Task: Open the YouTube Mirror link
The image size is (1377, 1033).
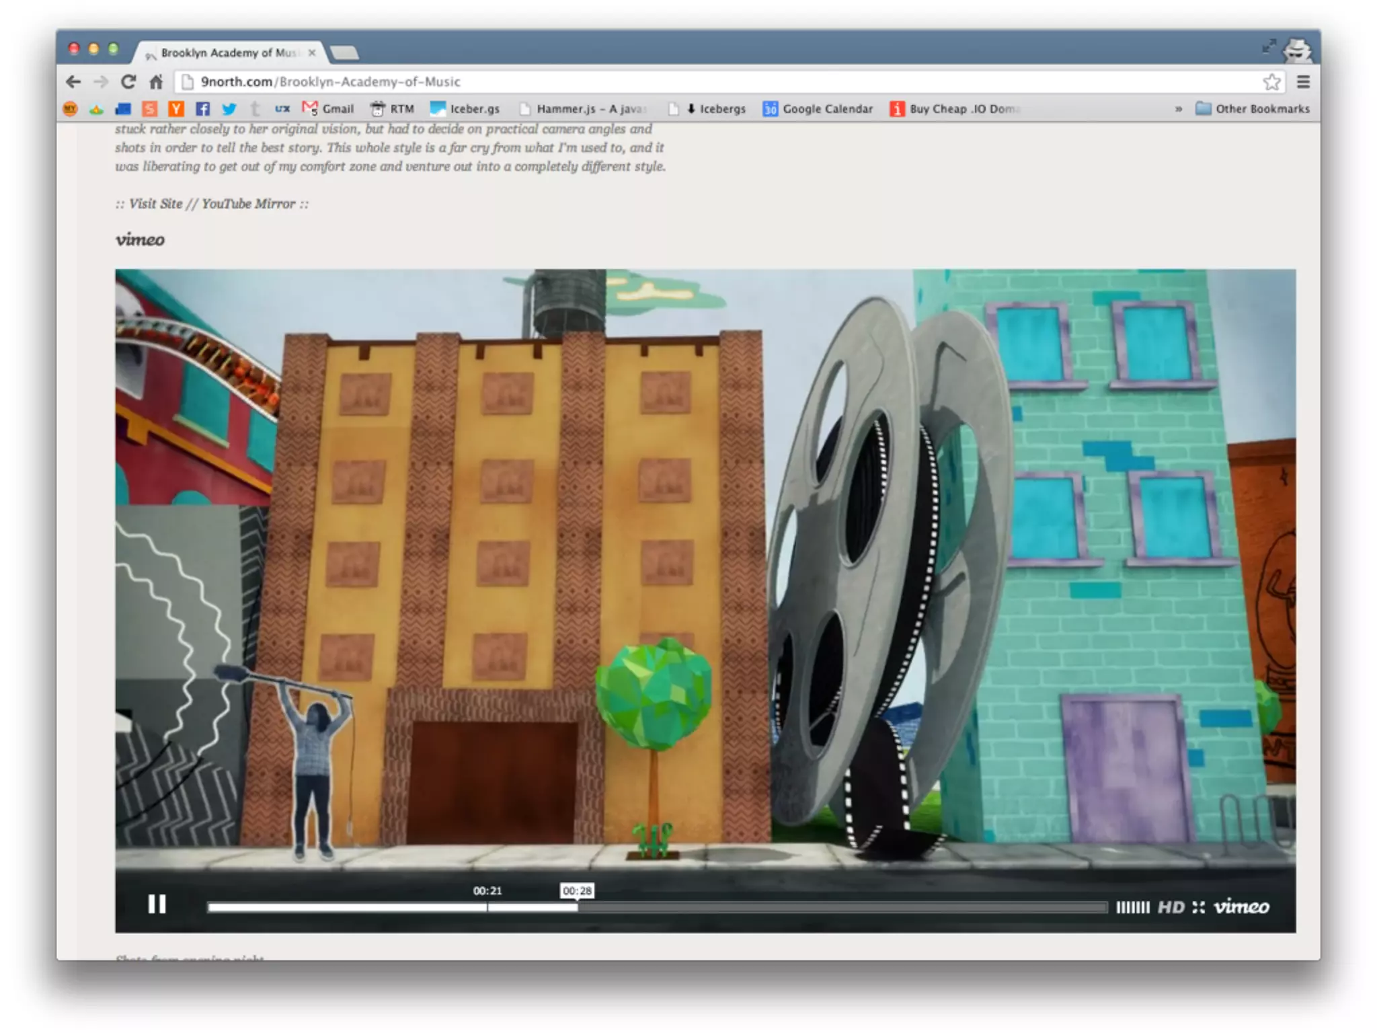Action: click(248, 204)
